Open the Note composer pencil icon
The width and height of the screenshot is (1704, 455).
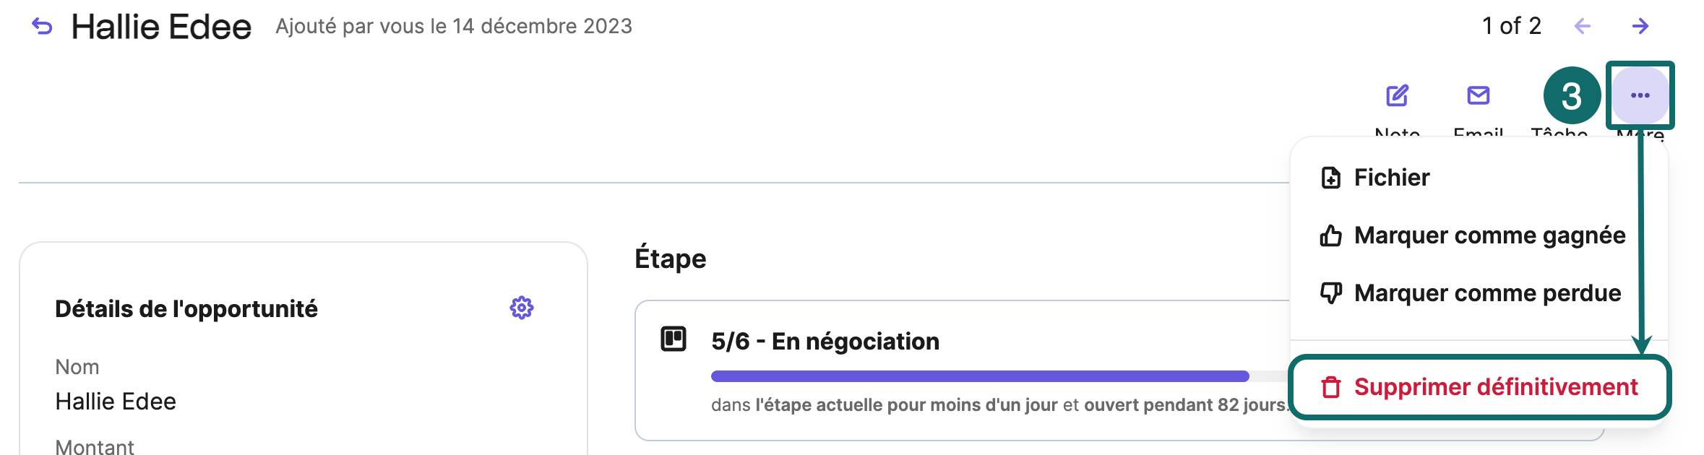tap(1398, 95)
